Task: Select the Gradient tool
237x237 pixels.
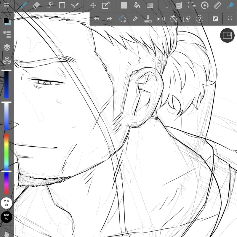Action: coord(150,5)
